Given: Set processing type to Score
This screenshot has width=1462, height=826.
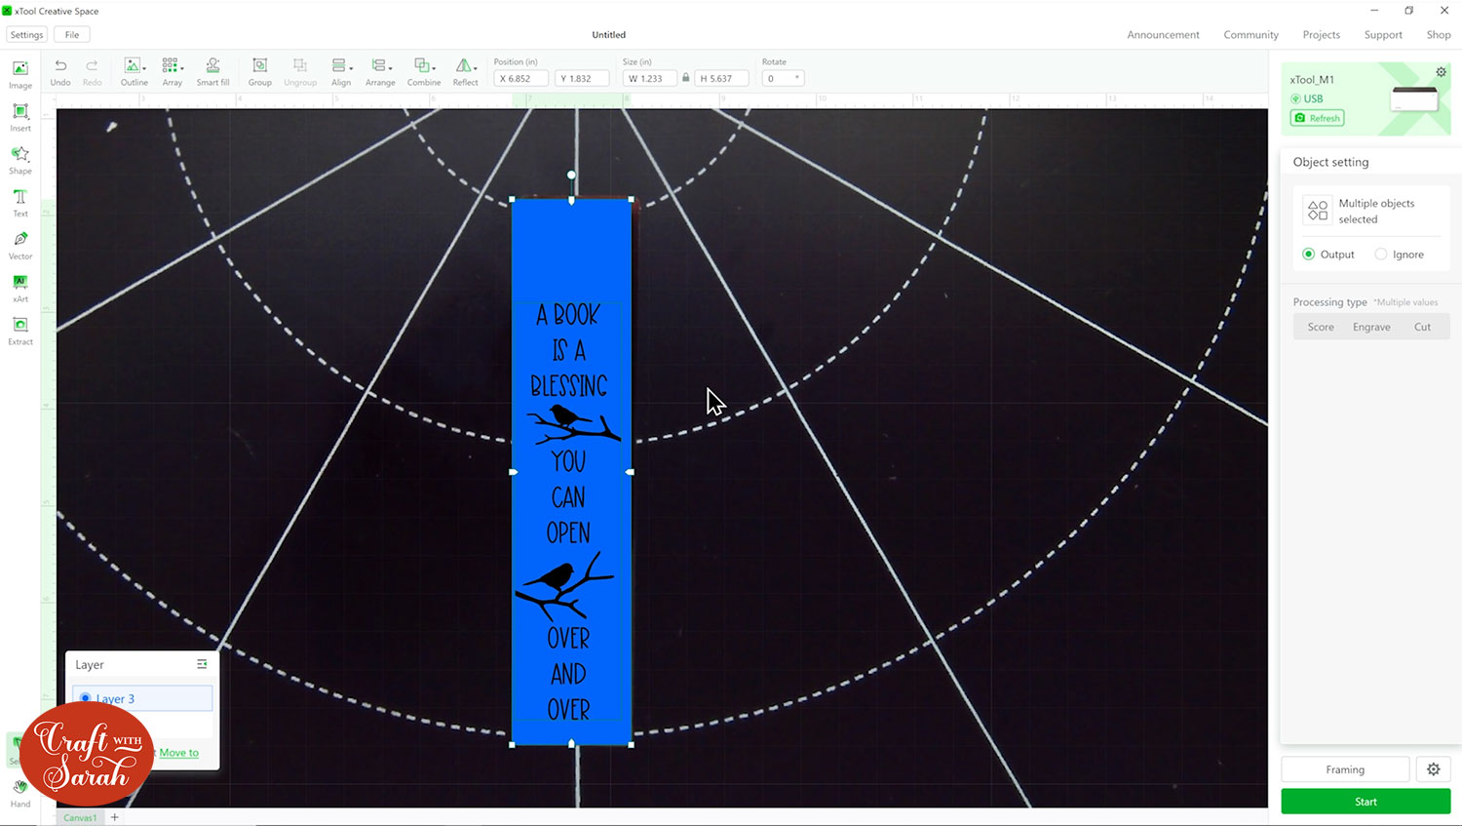Looking at the screenshot, I should 1321,327.
